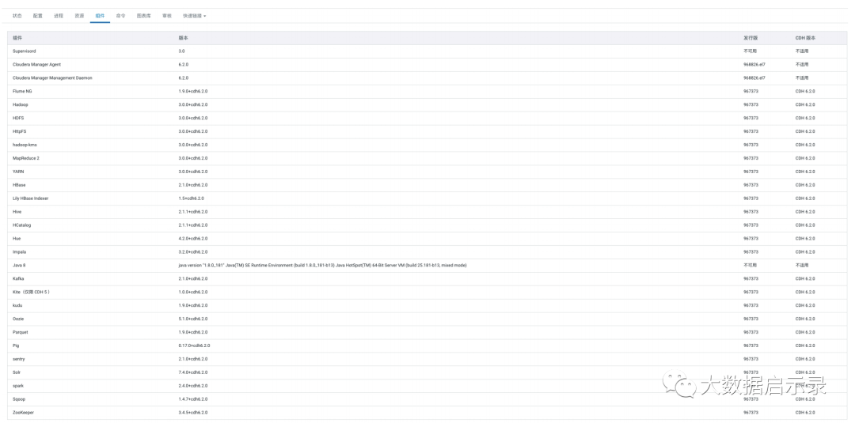
Task: Click ZooKeeper version 3.4.5+cdh6.2.0
Action: [192, 413]
